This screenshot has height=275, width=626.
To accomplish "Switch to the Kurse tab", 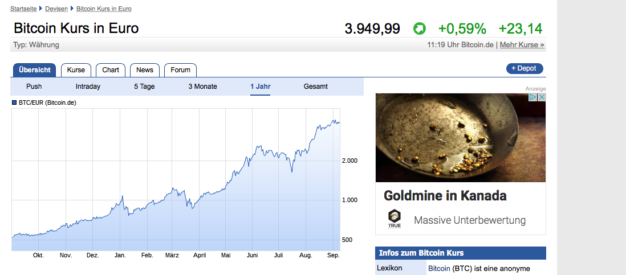I will [x=76, y=70].
